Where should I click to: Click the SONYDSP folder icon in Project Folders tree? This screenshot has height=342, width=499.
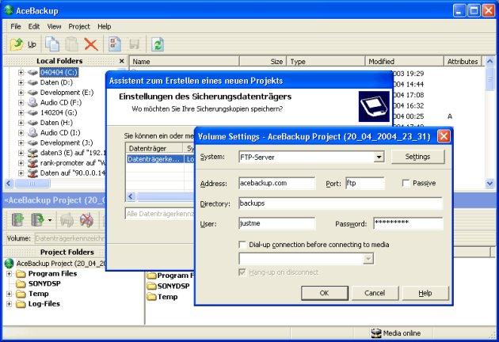tap(21, 283)
